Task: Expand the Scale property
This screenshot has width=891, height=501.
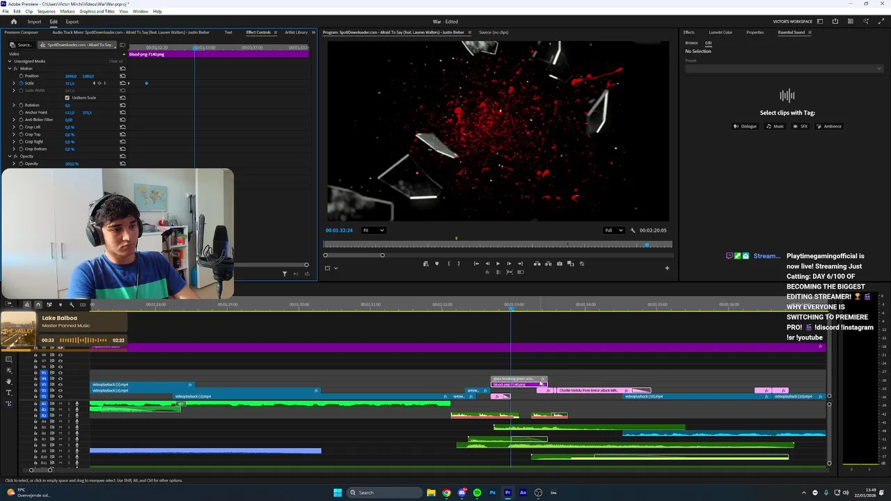Action: click(x=13, y=83)
